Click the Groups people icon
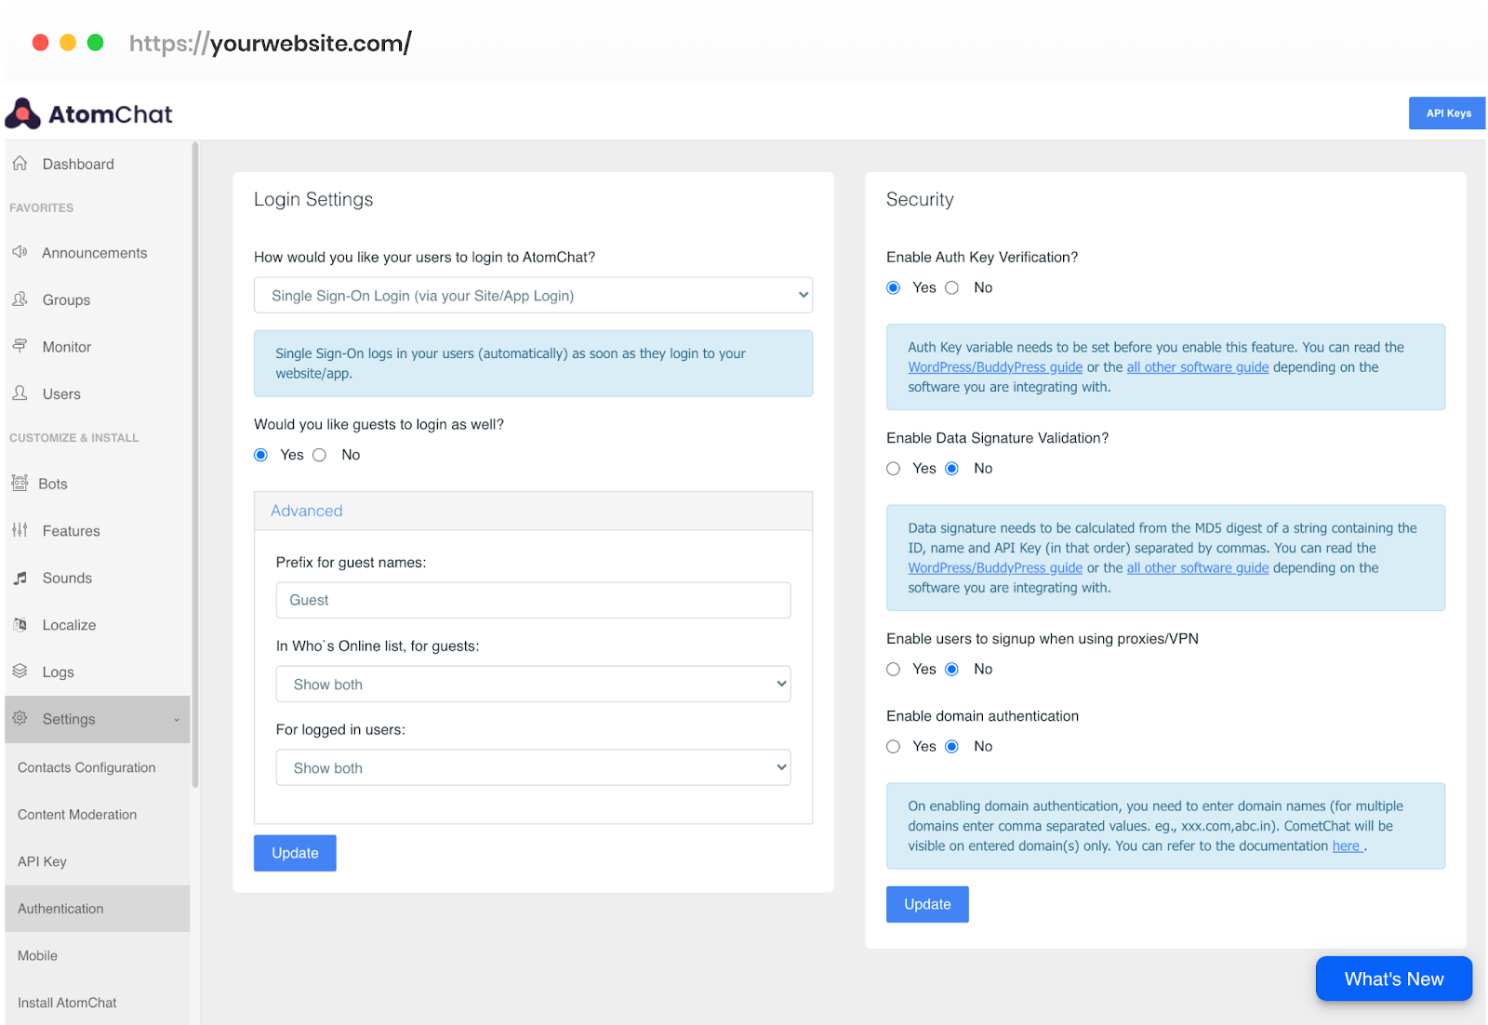This screenshot has width=1488, height=1025. [x=20, y=300]
